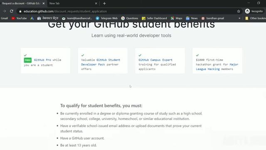Screen dimensions: 266x150
Task: Open the Hindi-labelled bookmark
Action: point(48,18)
